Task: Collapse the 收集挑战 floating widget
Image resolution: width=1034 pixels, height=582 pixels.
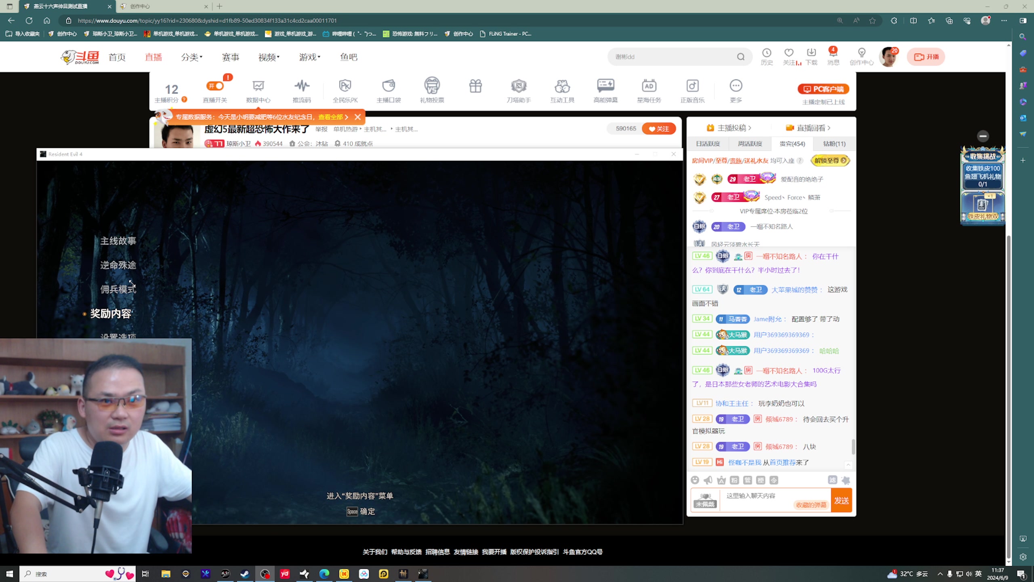Action: [983, 136]
